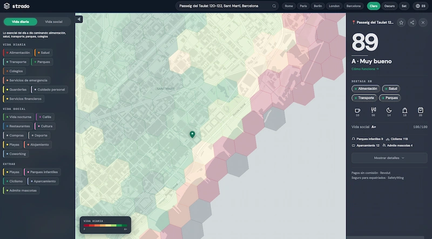The image size is (432, 239).
Task: Click the search magnifier icon
Action: pos(274,6)
